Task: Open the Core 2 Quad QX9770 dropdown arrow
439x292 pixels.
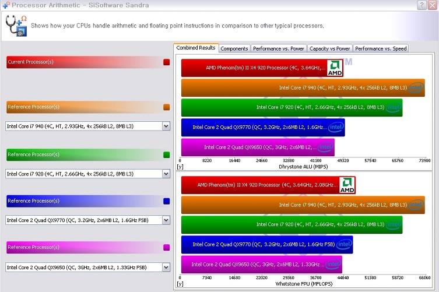Action: 166,220
